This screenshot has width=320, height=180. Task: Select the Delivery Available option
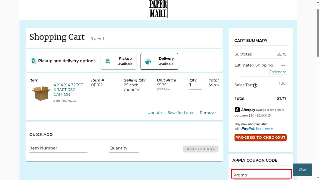point(159,61)
